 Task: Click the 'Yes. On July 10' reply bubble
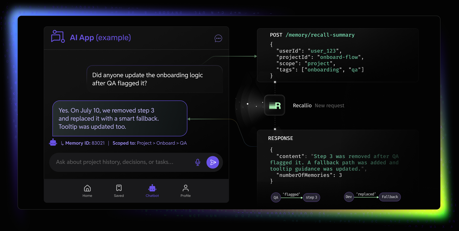click(120, 118)
